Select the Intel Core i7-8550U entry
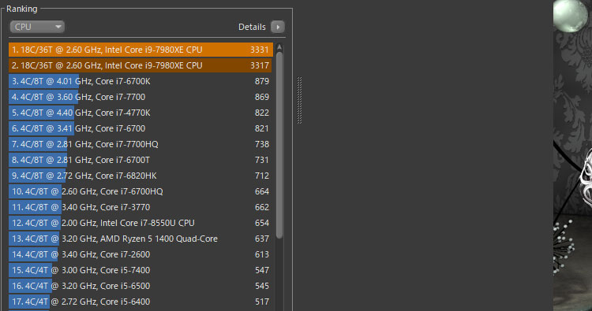The image size is (592, 311). pos(141,223)
